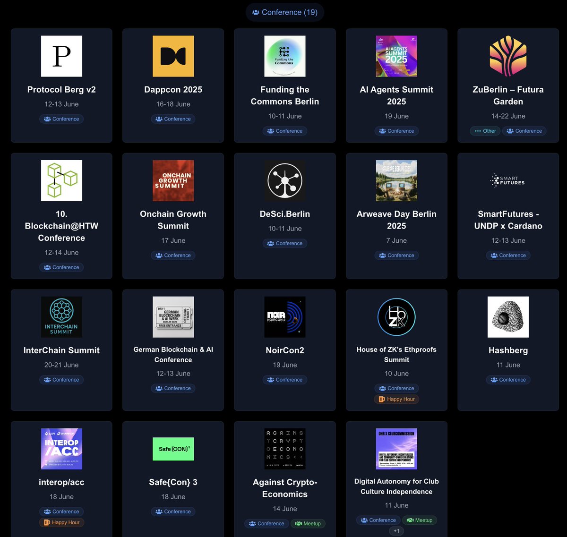Click the Conference (19) category header
Viewport: 567px width, 537px height.
pos(285,12)
